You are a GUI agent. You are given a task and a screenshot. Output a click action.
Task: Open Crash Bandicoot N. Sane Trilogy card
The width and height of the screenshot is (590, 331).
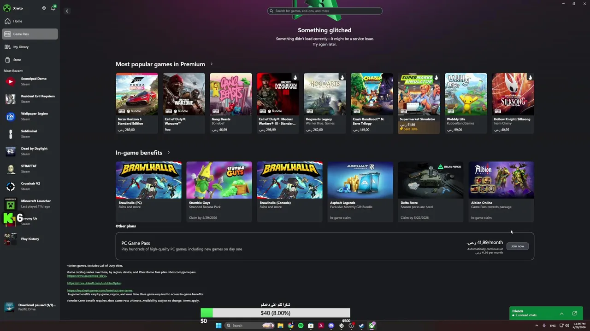pyautogui.click(x=372, y=103)
